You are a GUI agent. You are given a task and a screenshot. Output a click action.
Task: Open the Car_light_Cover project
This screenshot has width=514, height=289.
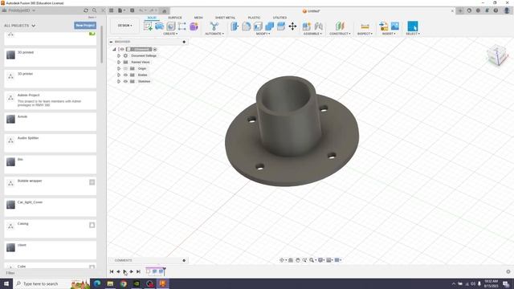click(x=50, y=207)
